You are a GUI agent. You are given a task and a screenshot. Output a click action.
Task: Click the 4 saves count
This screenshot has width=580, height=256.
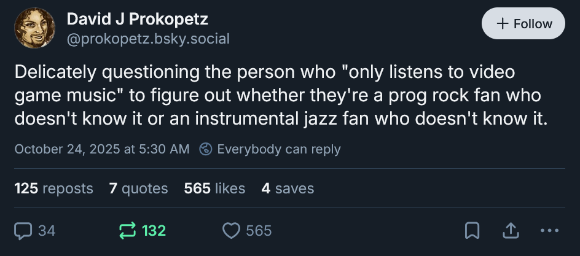pos(288,188)
